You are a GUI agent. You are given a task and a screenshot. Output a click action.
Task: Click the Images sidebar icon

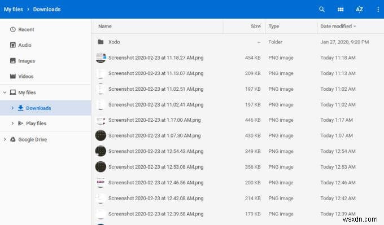tap(13, 61)
